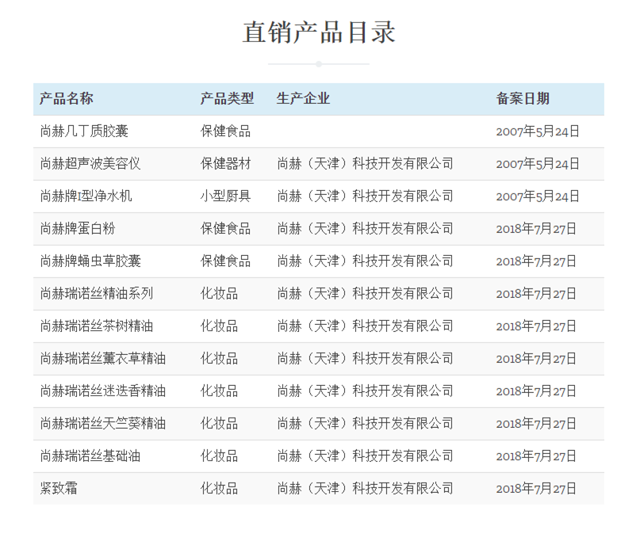Click manufacturer name in 紧致霜 row
The width and height of the screenshot is (632, 534).
366,489
